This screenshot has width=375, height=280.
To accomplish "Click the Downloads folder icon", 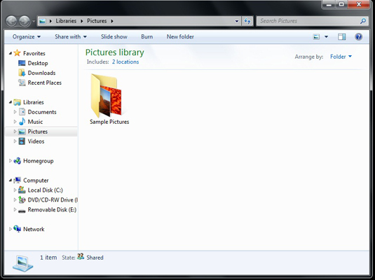I will pos(22,73).
